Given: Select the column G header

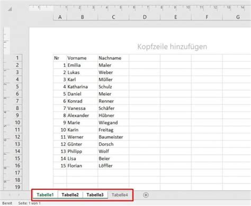Looking at the screenshot, I should [x=237, y=17].
